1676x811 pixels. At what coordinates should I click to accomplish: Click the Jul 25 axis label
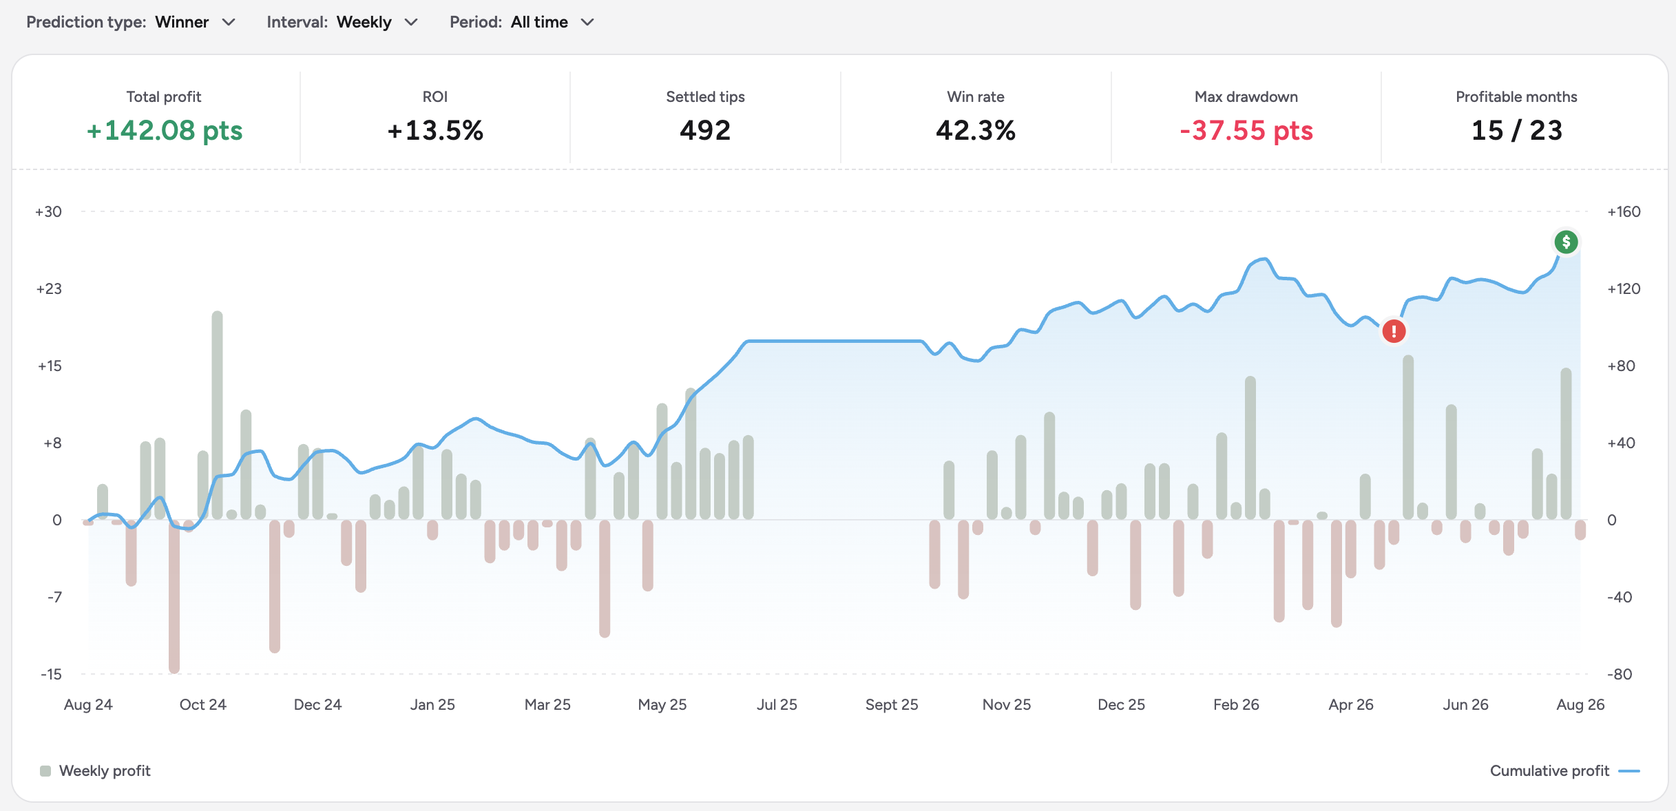[x=777, y=704]
